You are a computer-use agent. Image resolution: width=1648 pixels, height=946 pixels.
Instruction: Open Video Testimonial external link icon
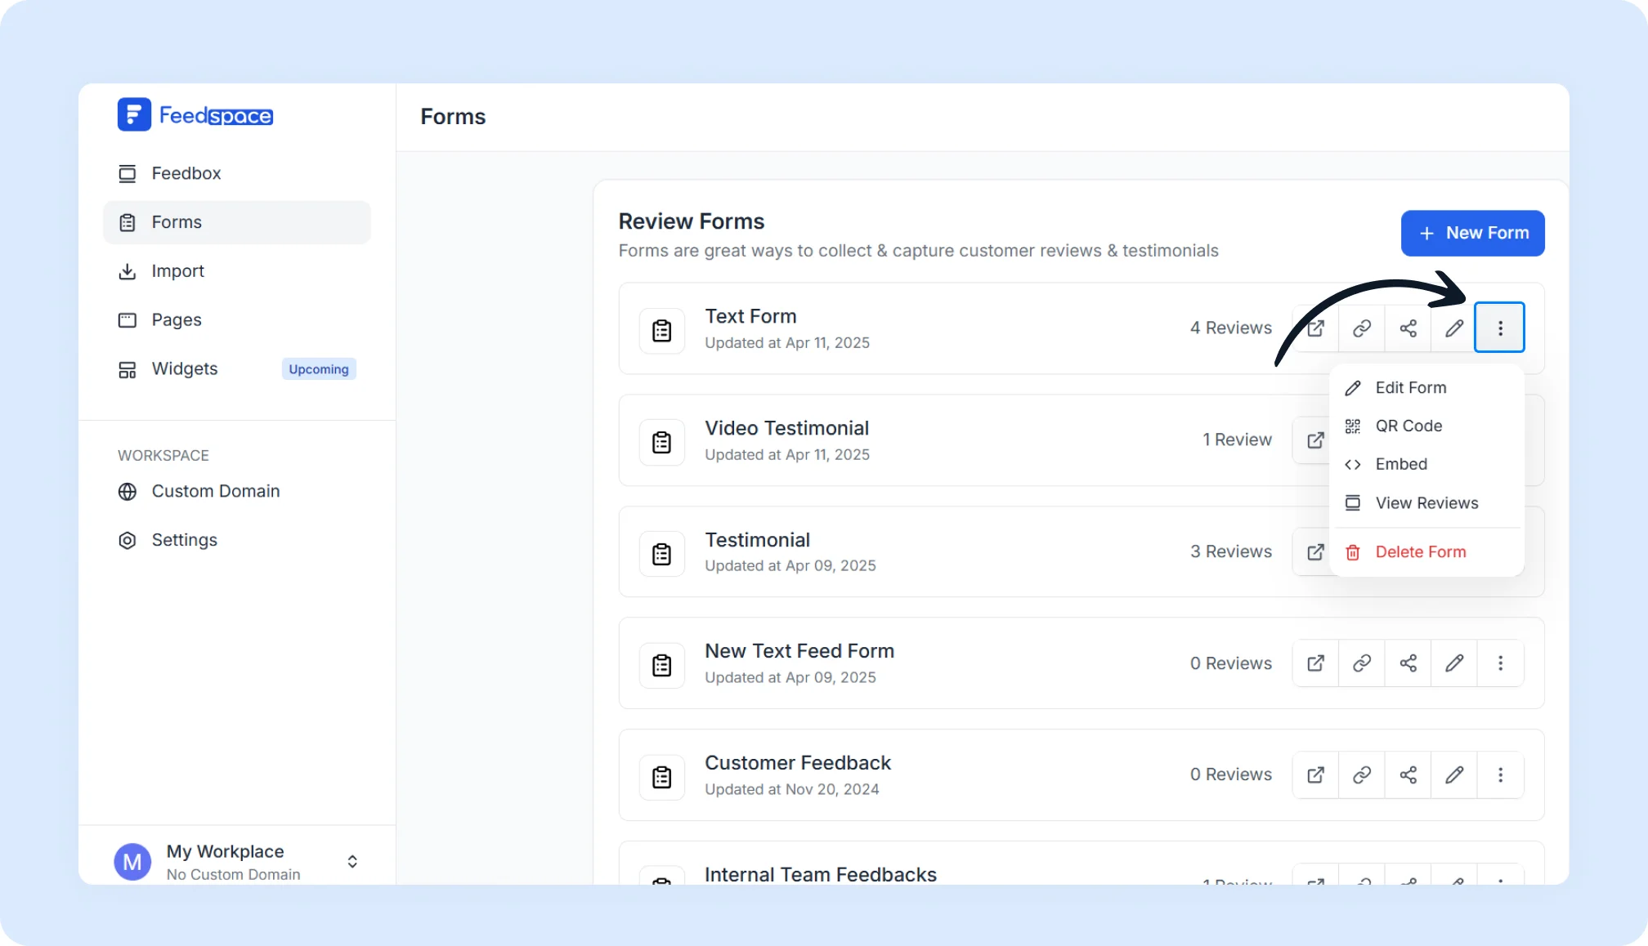[x=1315, y=440]
